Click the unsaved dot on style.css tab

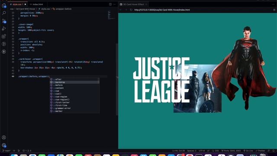[x=25, y=4]
